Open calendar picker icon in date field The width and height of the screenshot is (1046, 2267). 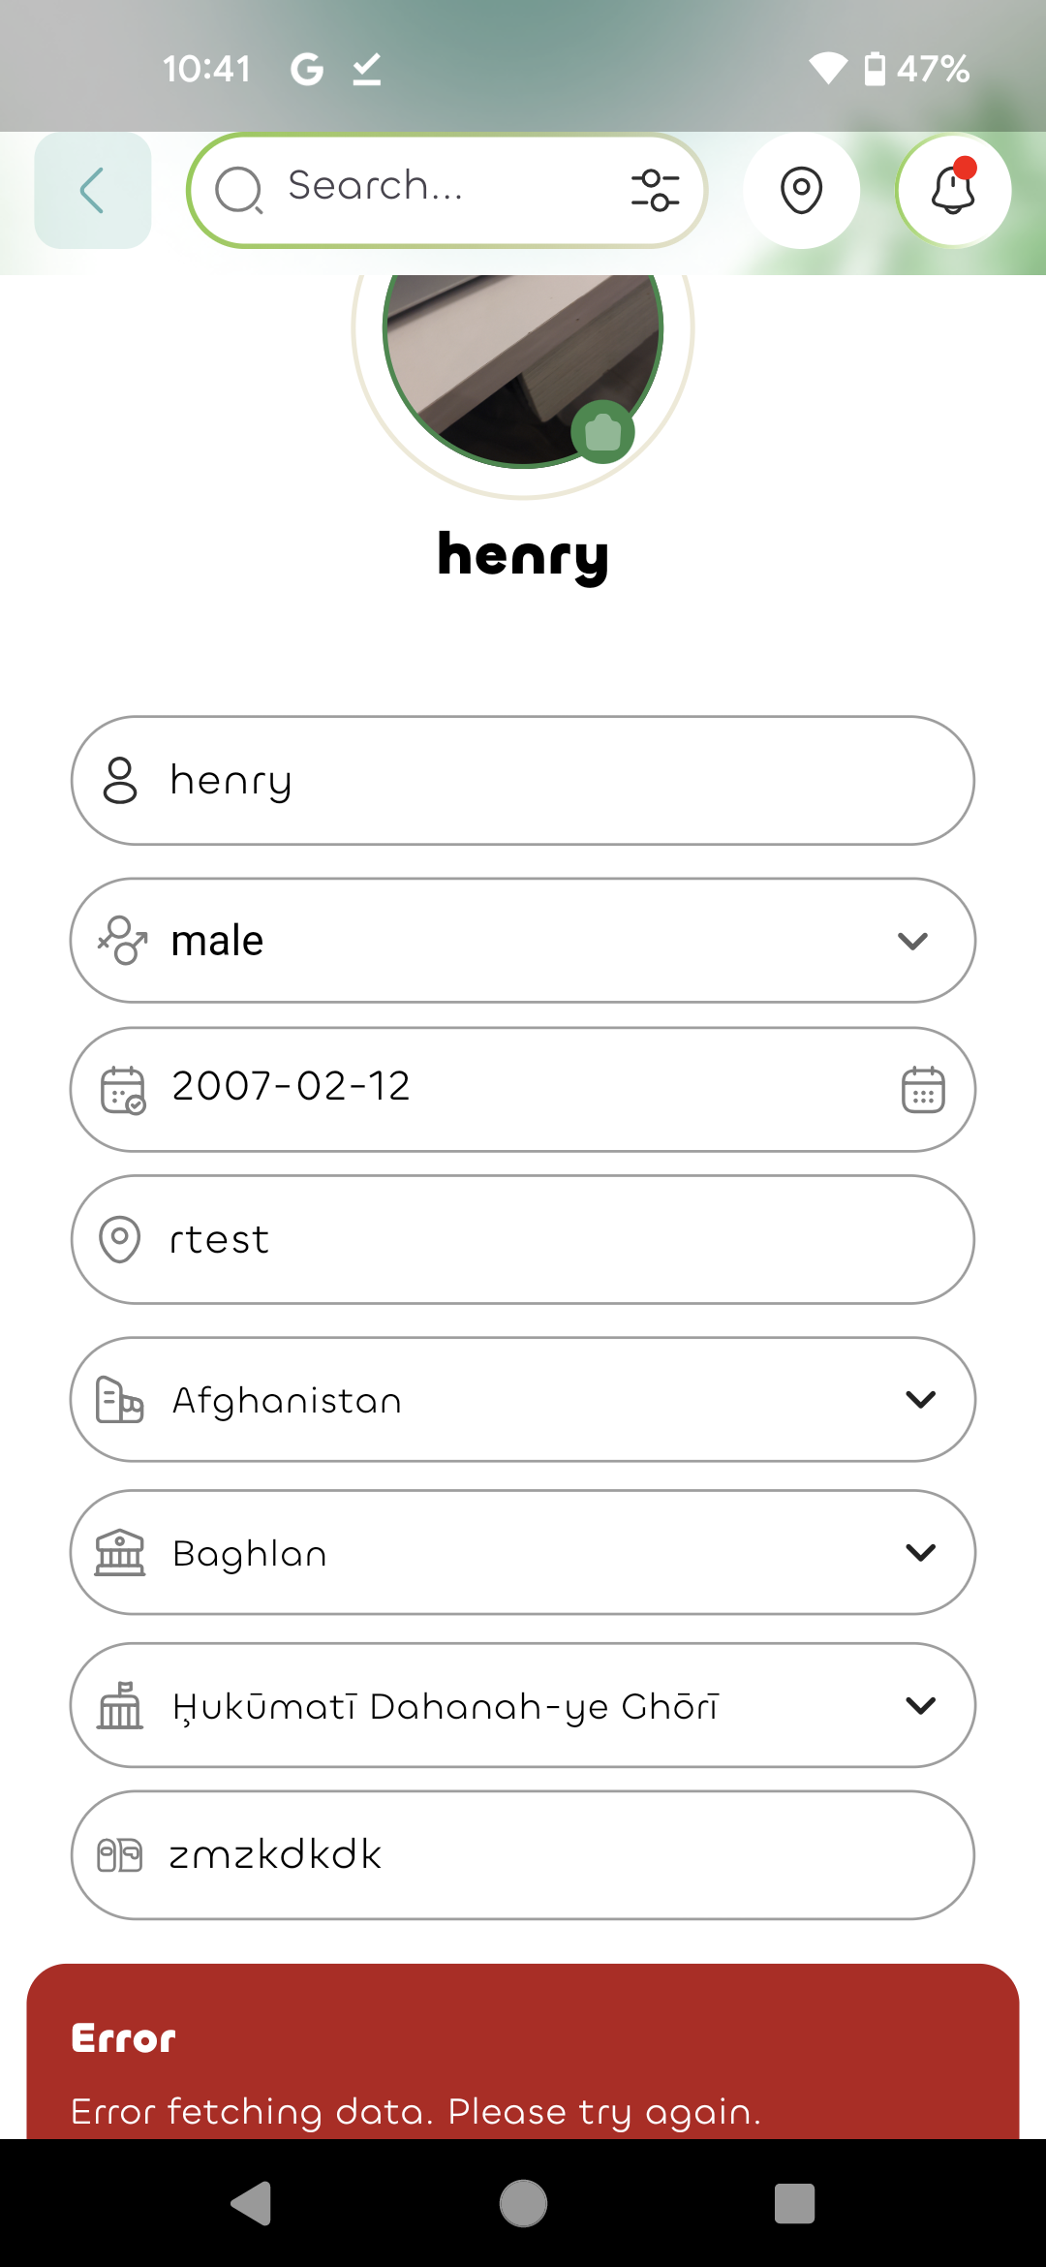tap(923, 1090)
